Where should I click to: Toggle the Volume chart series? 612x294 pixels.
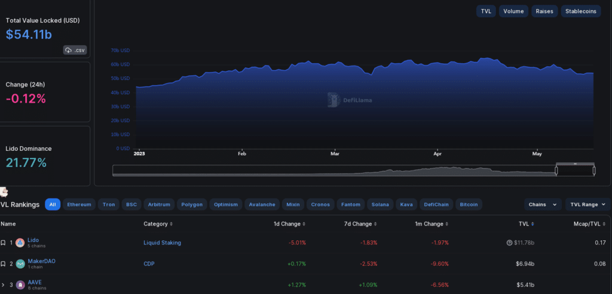(513, 11)
